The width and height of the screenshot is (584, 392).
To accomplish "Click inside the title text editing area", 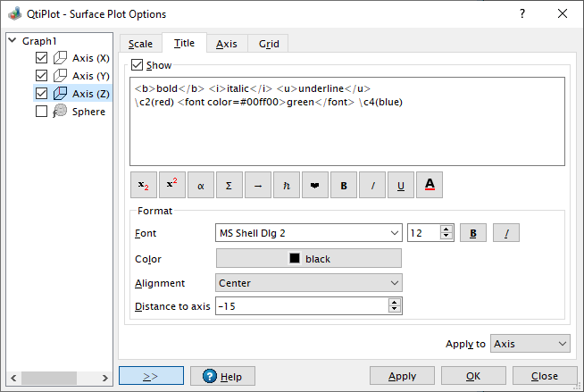I will tap(346, 134).
